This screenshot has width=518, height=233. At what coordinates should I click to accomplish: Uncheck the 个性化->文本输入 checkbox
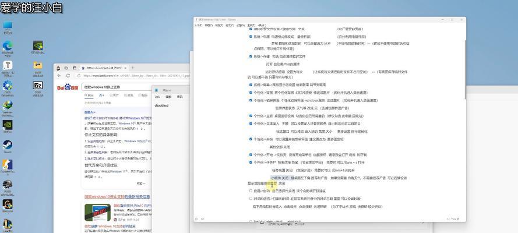point(251,123)
